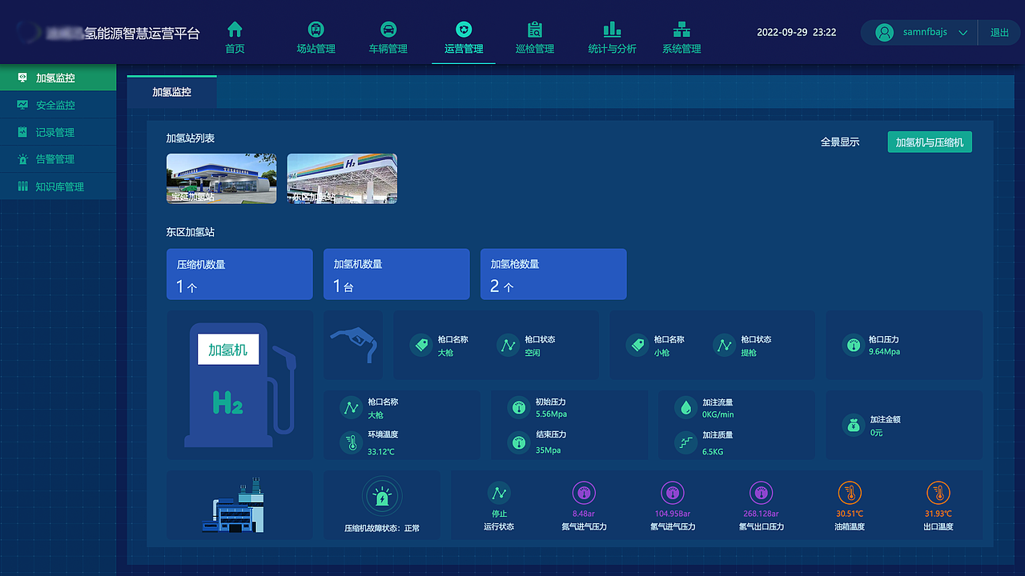Click the 压缩机故障状态 alarm light icon
Viewport: 1025px width, 576px height.
coord(382,497)
